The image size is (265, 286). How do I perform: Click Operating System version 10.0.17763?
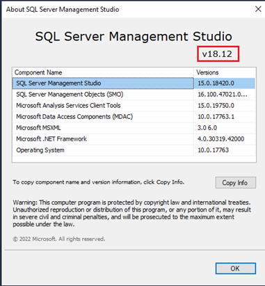pyautogui.click(x=213, y=150)
